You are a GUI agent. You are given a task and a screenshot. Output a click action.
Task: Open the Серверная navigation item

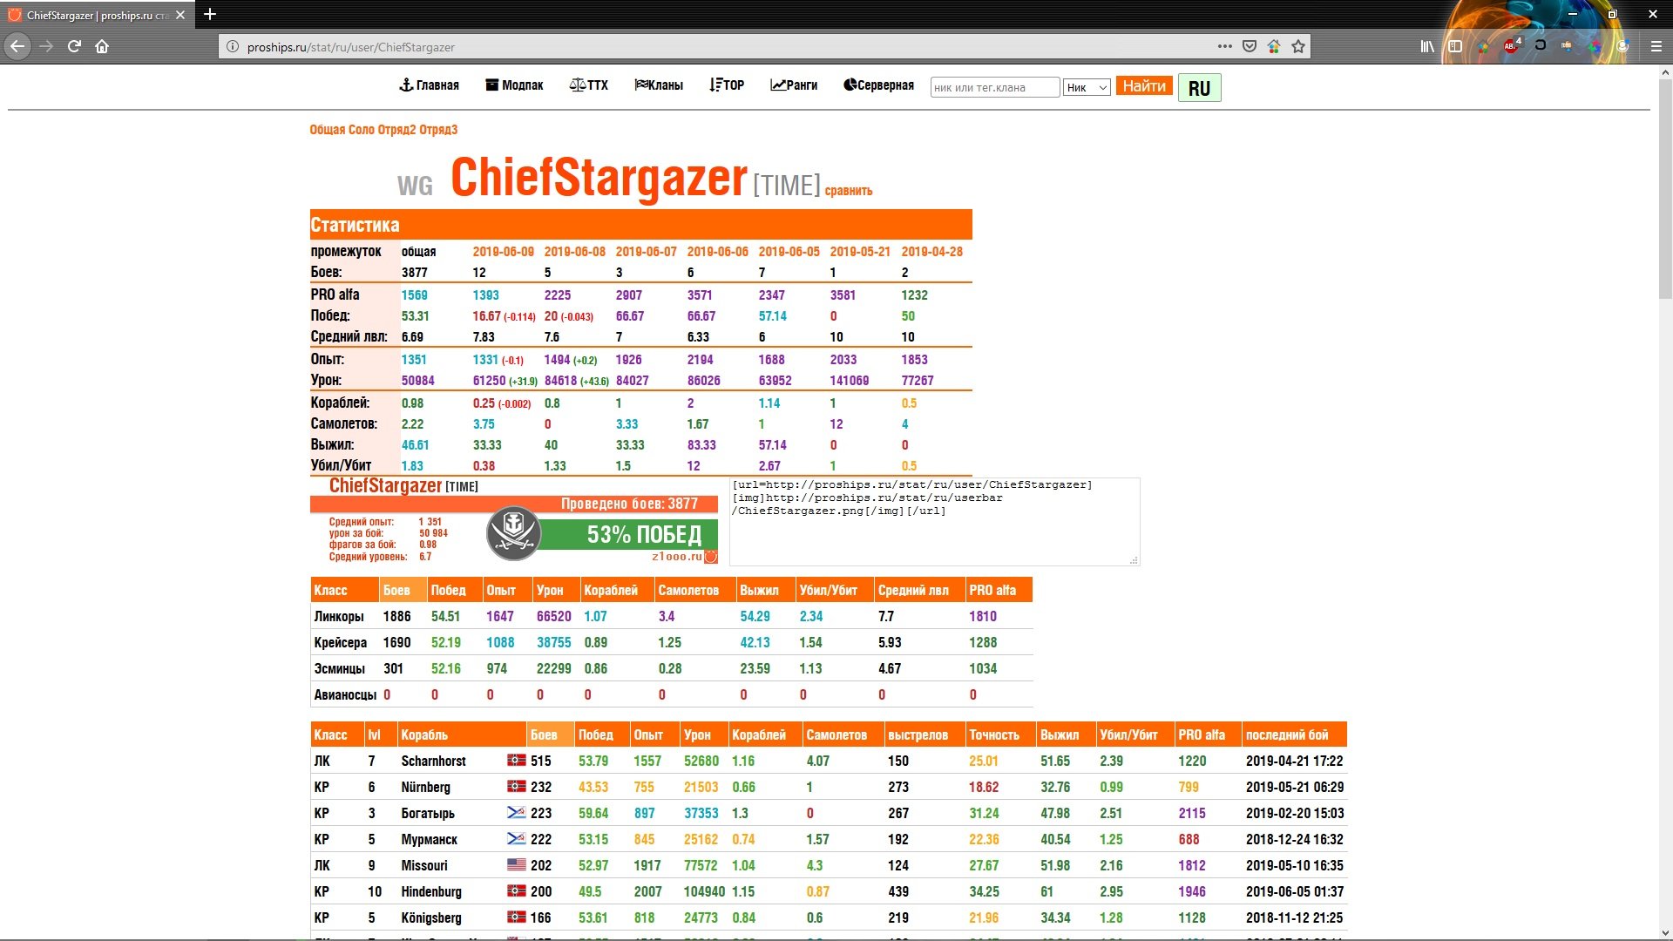click(878, 85)
